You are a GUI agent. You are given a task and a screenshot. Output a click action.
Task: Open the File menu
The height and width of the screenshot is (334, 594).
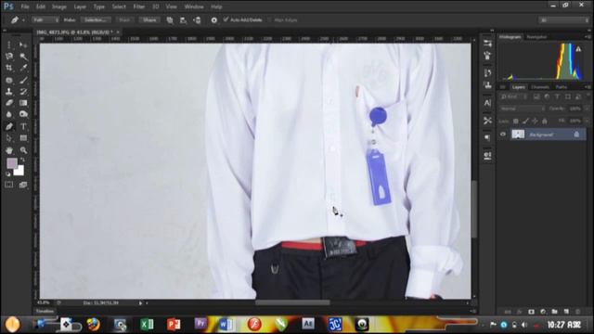coord(25,6)
